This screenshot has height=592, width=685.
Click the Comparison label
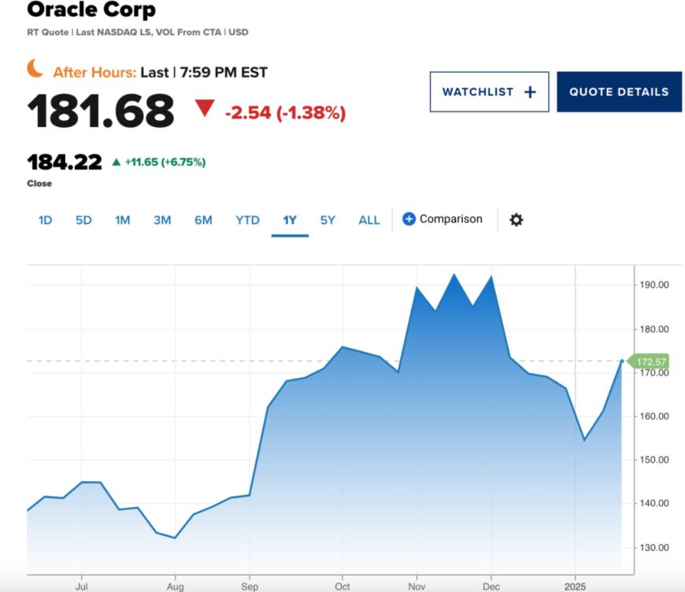point(450,219)
